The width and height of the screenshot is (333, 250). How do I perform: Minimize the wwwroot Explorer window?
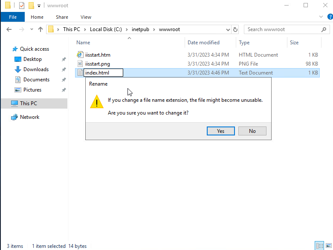pos(287,5)
